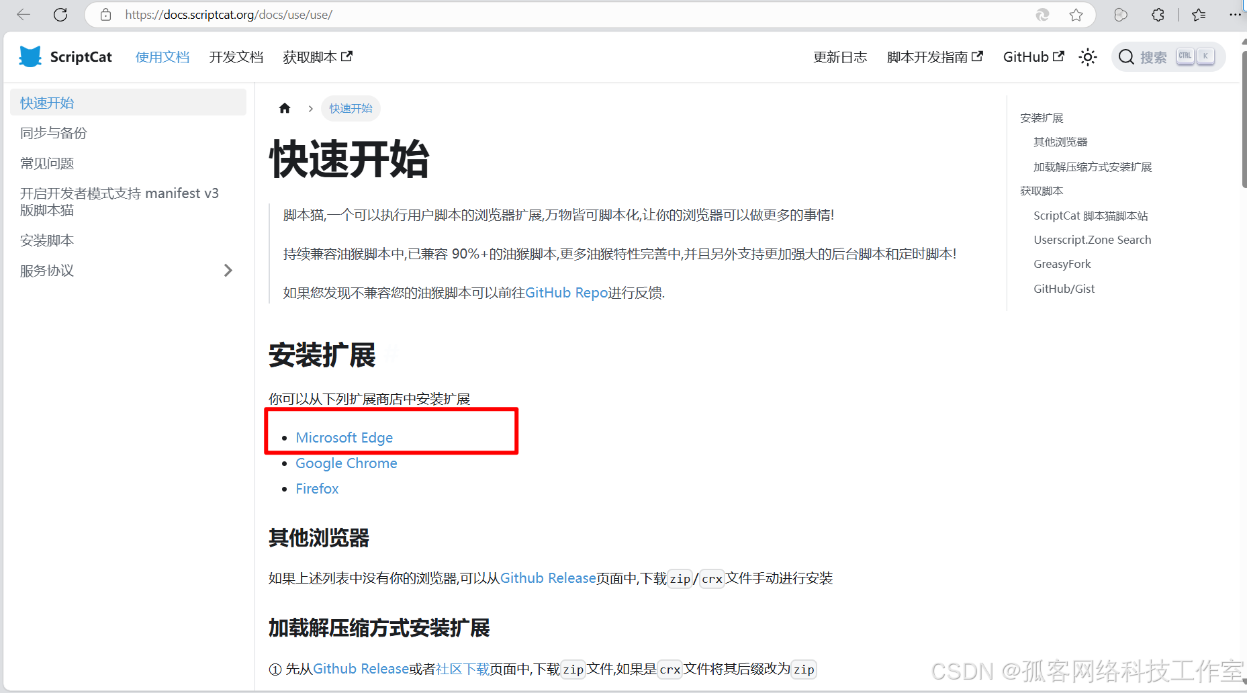Select 快速开始 in the sidebar
The height and width of the screenshot is (693, 1247).
(128, 103)
